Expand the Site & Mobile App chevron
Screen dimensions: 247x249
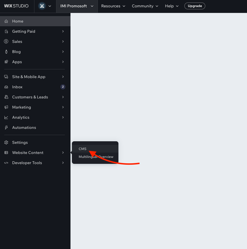pos(63,77)
